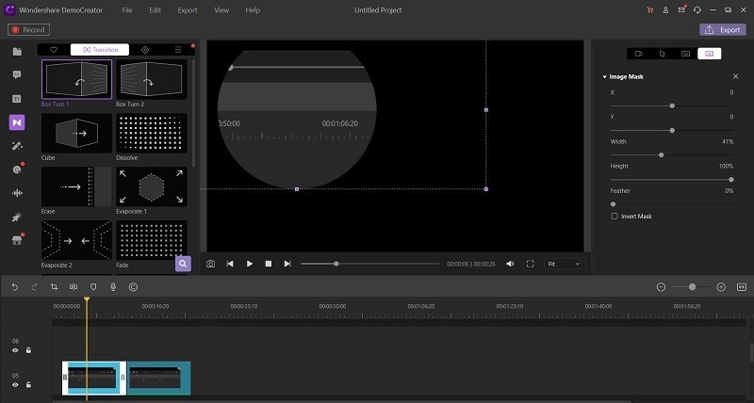This screenshot has height=403, width=754.
Task: Play the preview video
Action: pos(249,264)
